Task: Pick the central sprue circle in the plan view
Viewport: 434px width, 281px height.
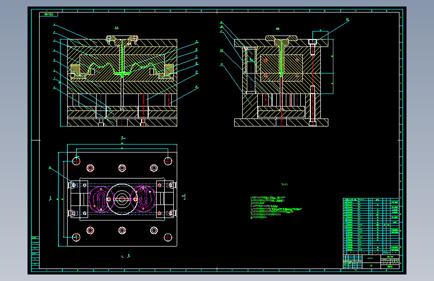Action: [122, 199]
